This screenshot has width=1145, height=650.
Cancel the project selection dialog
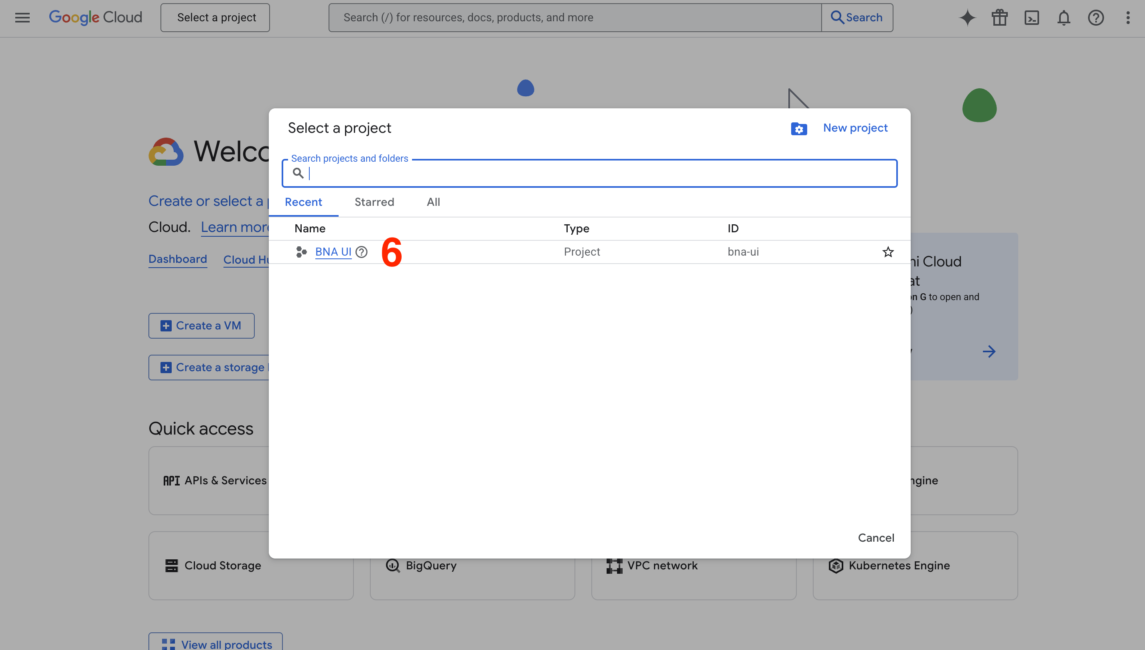pos(876,538)
